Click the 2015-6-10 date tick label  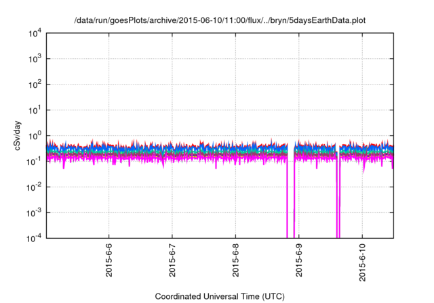click(362, 262)
